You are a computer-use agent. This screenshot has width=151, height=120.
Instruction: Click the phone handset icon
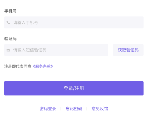(x=8, y=22)
